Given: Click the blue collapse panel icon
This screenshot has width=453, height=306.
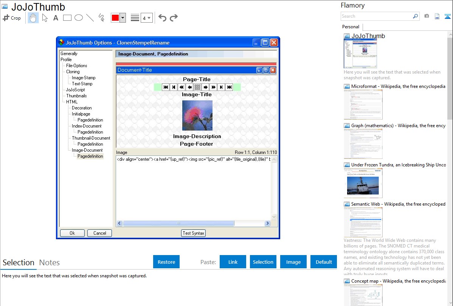Looking at the screenshot, I should click(447, 16).
